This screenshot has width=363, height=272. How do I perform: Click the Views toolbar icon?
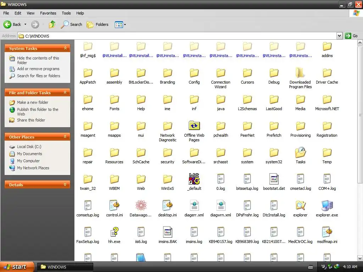(x=119, y=24)
